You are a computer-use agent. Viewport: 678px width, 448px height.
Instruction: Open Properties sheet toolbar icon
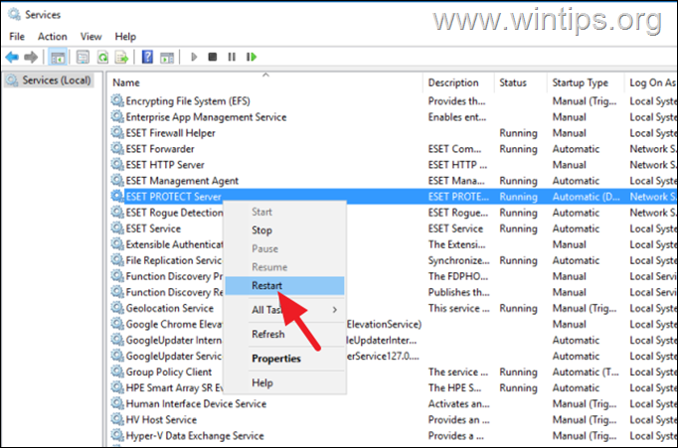tap(83, 57)
